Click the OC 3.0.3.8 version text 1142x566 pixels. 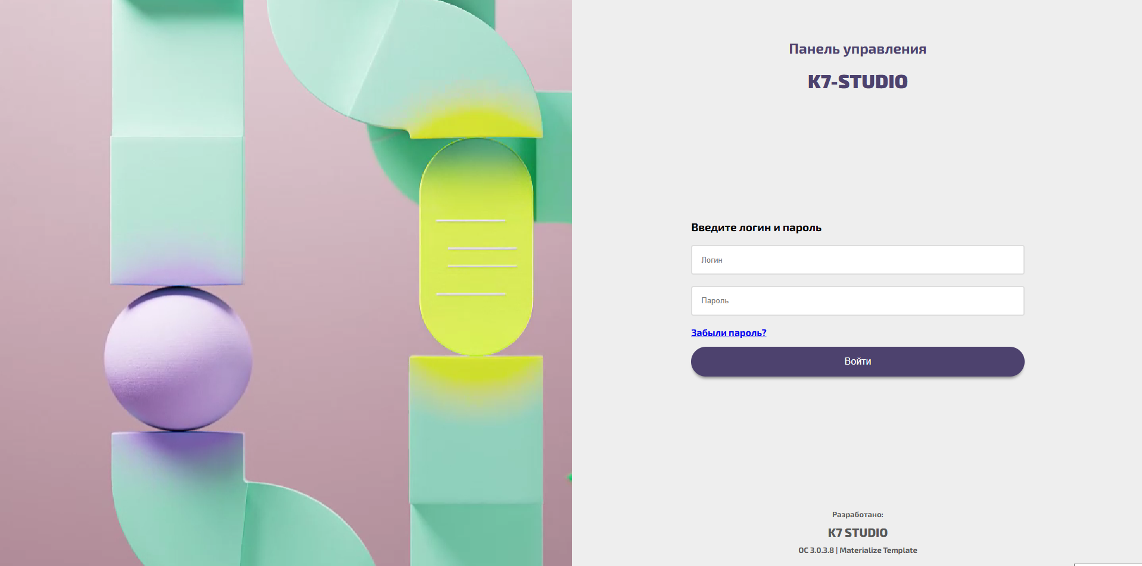816,551
